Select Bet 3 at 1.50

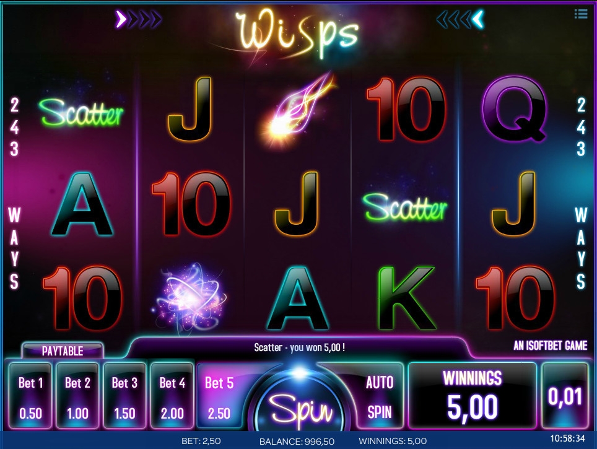click(x=125, y=396)
